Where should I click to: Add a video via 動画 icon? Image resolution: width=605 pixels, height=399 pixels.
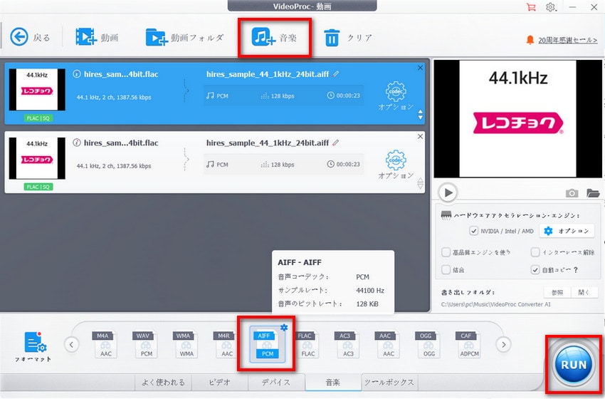(97, 37)
